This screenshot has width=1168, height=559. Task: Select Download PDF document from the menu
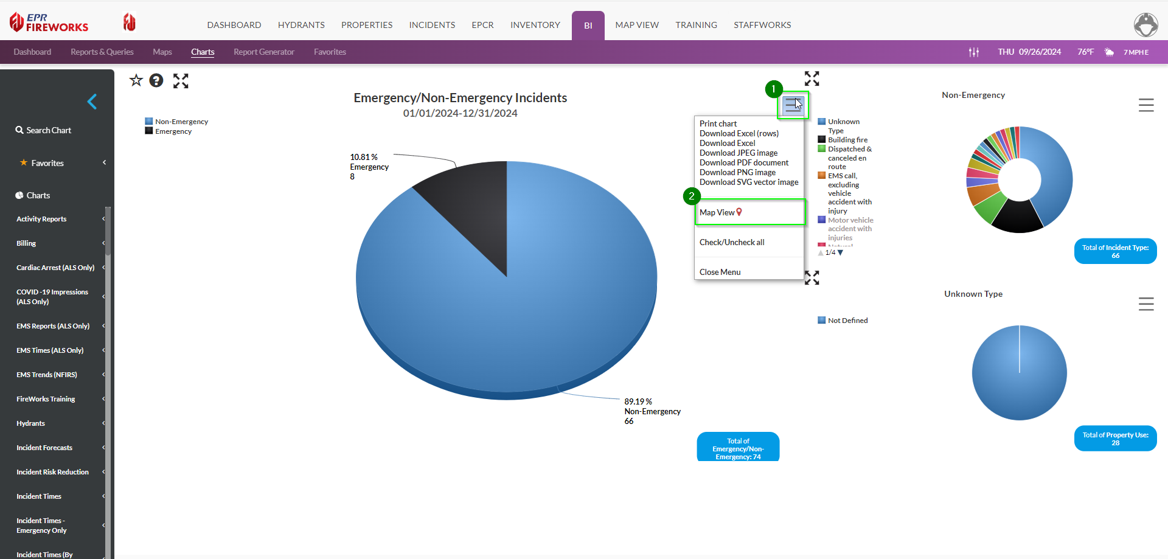coord(743,163)
